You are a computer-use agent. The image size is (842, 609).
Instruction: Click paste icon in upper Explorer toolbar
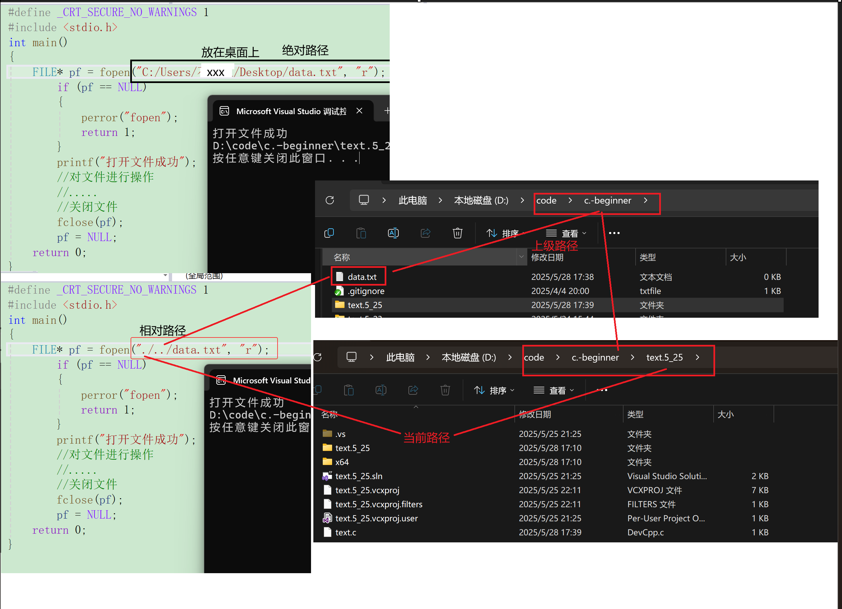point(361,233)
